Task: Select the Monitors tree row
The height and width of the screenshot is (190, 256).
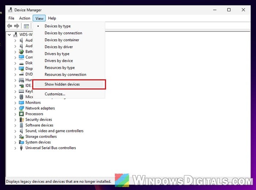Action: [33, 103]
